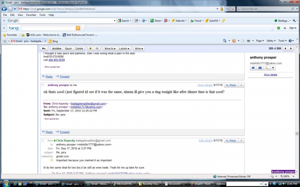The height and width of the screenshot is (187, 300).
Task: Open Google toolbar wrench settings icon
Action: pyautogui.click(x=294, y=21)
